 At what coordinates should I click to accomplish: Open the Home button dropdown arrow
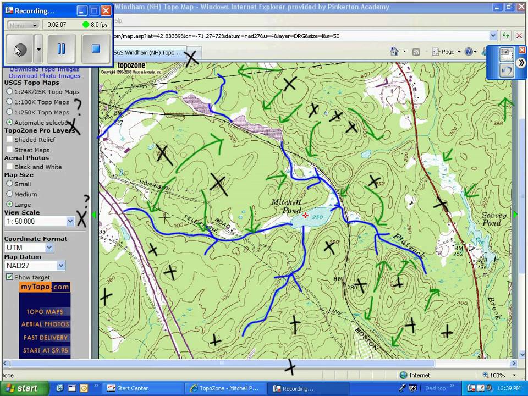[x=404, y=52]
